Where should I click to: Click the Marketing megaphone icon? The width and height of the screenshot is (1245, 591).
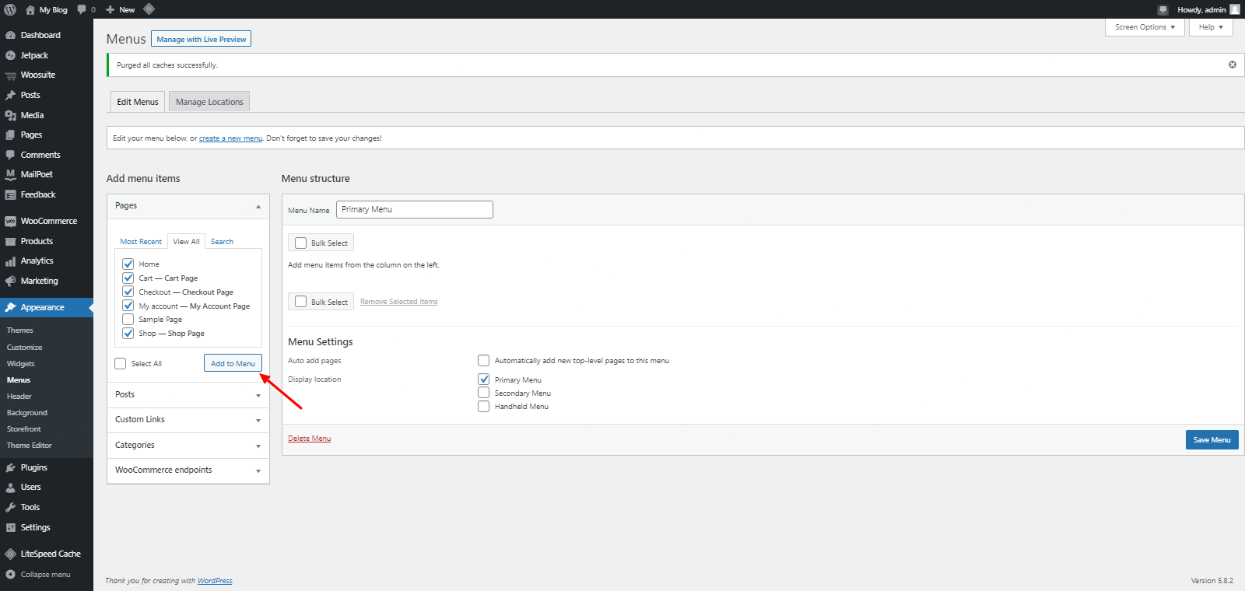(x=10, y=281)
